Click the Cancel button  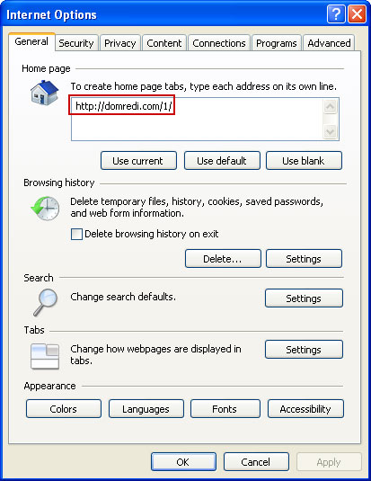(256, 462)
